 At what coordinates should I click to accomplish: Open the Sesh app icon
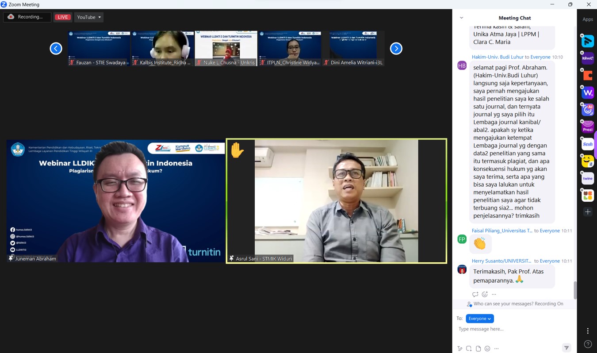[588, 144]
